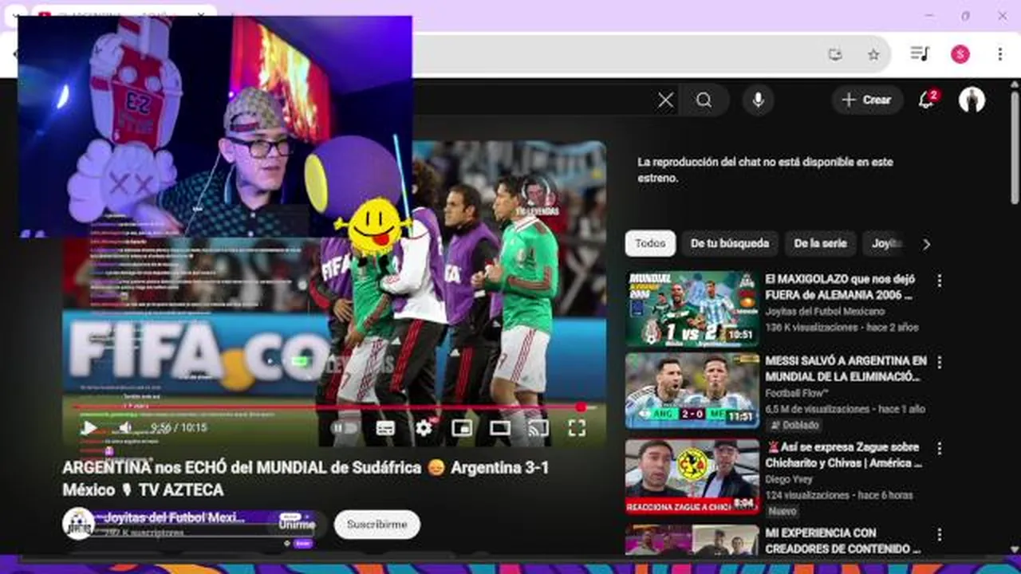Image resolution: width=1021 pixels, height=574 pixels.
Task: Click the search magnifier button
Action: pos(704,100)
